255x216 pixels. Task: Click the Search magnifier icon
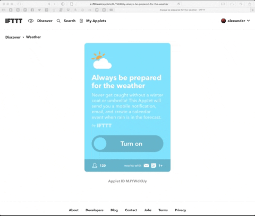58,21
